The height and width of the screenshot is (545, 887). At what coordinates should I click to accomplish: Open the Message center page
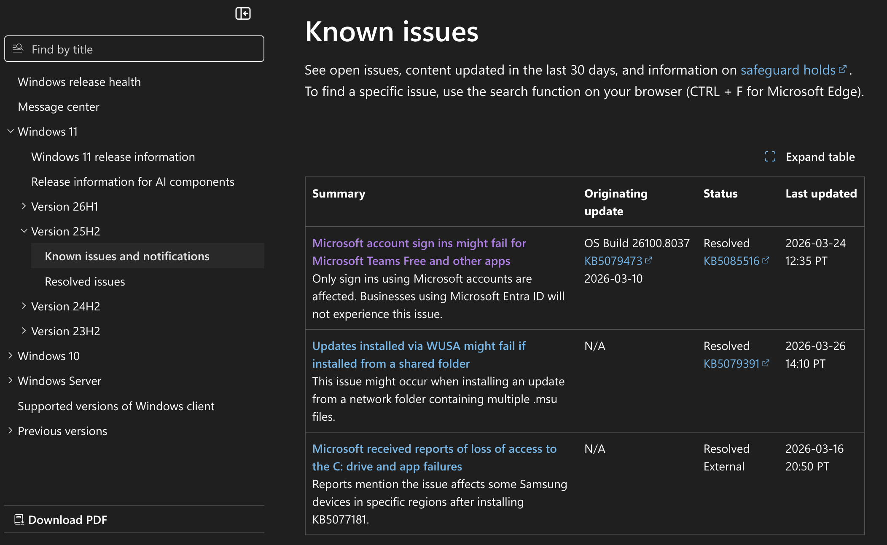click(x=59, y=107)
